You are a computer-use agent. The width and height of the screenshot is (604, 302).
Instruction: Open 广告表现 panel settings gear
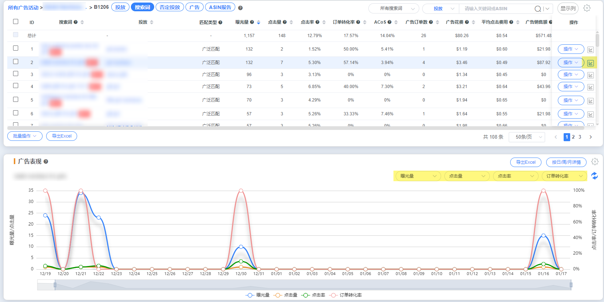595,162
